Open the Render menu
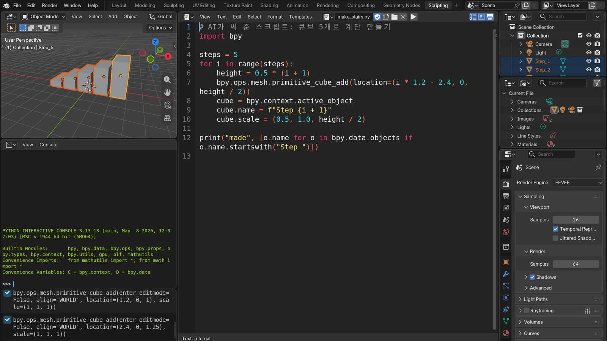Viewport: 607px width, 341px height. pos(50,5)
